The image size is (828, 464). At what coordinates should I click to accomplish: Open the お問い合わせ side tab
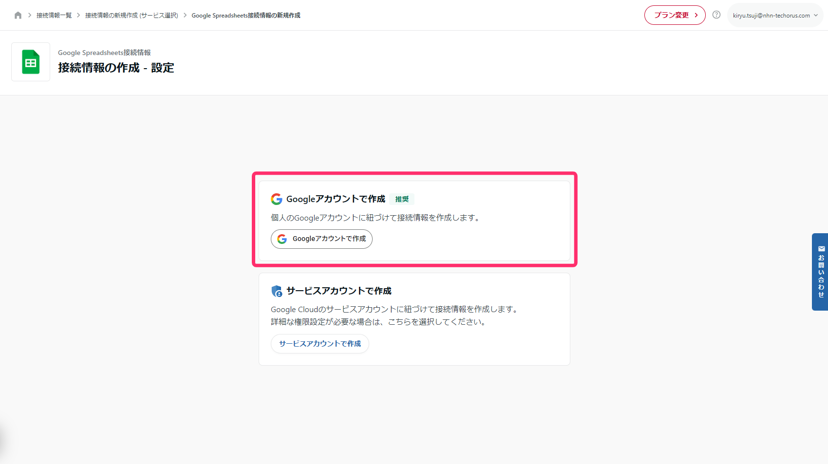pyautogui.click(x=821, y=275)
